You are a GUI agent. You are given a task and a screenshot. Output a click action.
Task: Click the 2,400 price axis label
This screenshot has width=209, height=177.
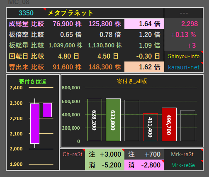pyautogui.click(x=16, y=88)
